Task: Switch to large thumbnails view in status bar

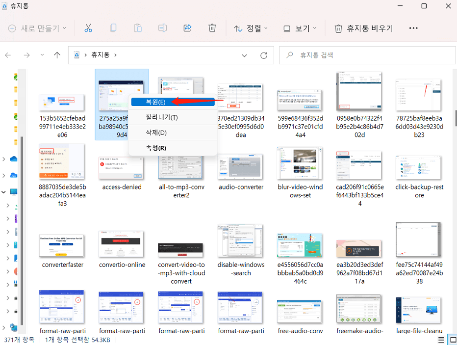Action: click(453, 340)
